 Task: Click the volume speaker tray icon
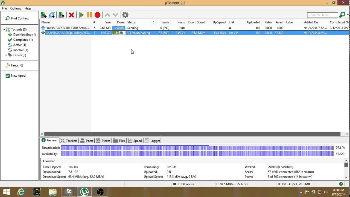[x=326, y=192]
